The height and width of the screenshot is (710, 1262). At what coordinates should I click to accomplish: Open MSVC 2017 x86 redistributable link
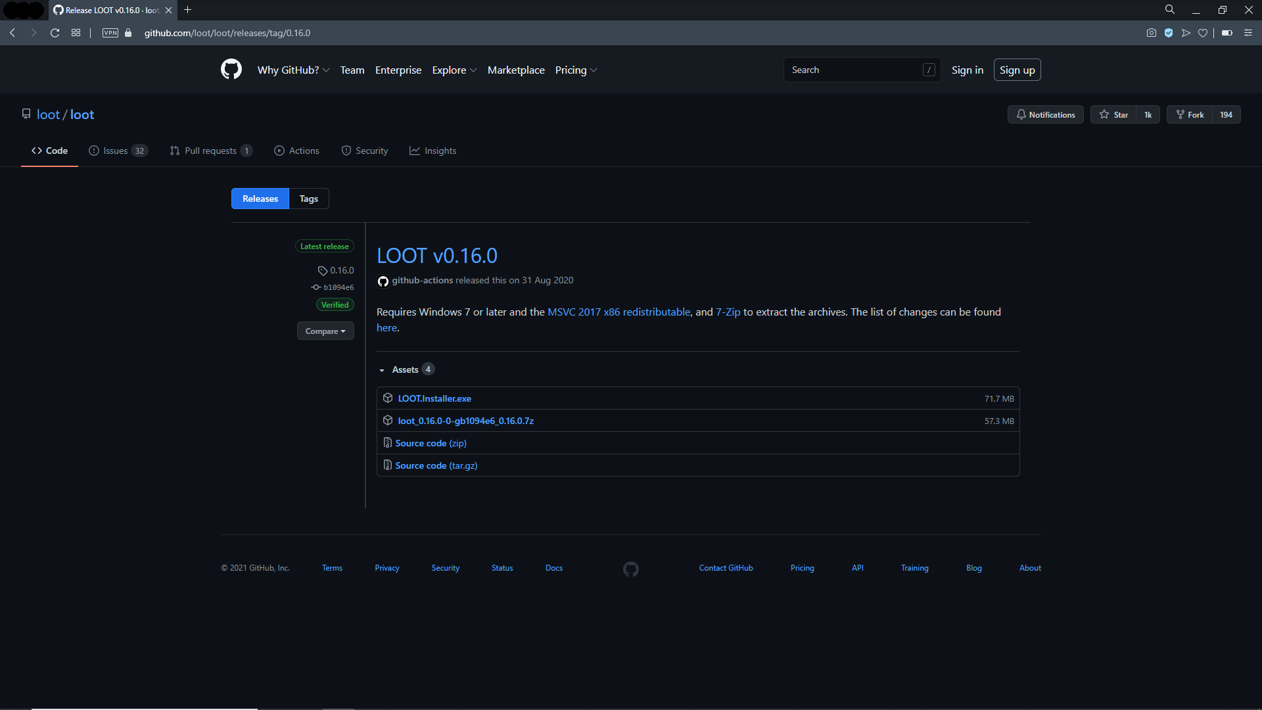(x=619, y=312)
